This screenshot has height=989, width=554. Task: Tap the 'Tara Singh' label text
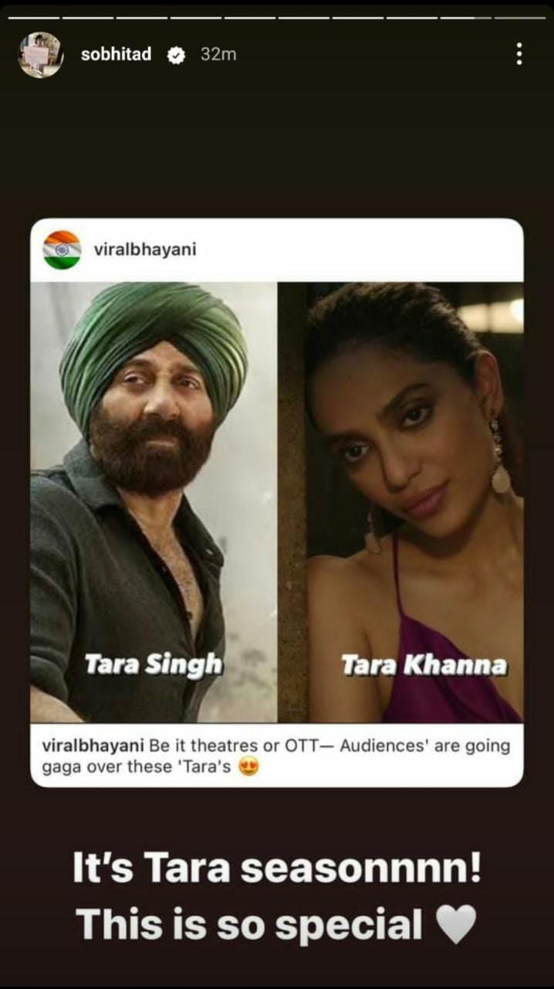154,663
